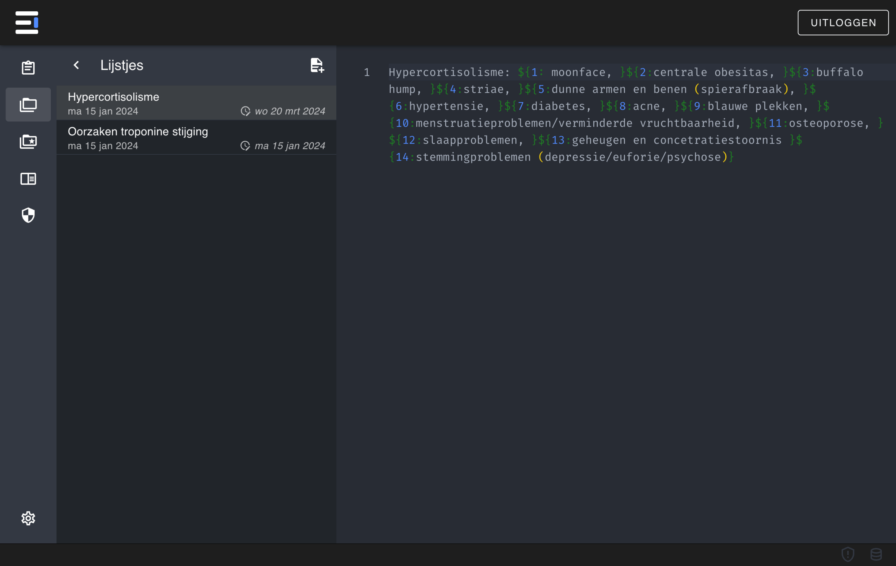Add new list with document-plus icon
This screenshot has width=896, height=566.
pyautogui.click(x=317, y=65)
